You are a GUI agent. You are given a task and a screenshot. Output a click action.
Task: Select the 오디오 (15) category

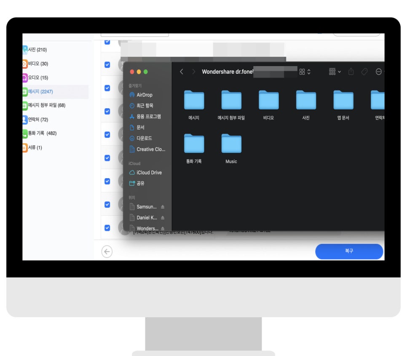tap(35, 78)
